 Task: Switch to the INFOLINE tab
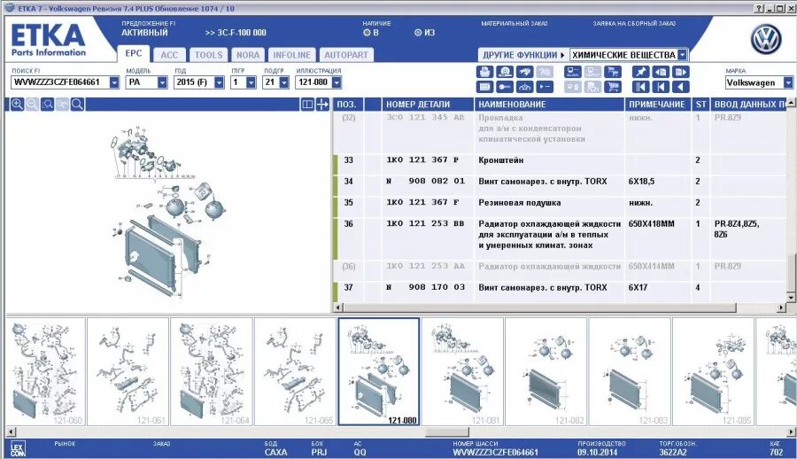point(291,55)
